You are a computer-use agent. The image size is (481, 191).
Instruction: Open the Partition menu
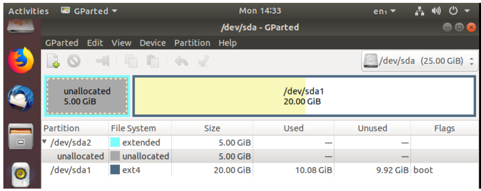coord(192,43)
